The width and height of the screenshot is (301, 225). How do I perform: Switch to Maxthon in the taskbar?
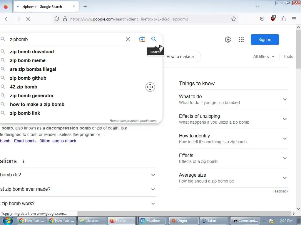[x=152, y=221]
